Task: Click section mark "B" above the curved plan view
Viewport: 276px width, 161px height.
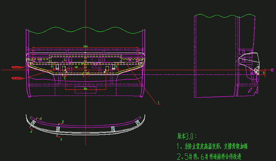Action: pyautogui.click(x=63, y=122)
